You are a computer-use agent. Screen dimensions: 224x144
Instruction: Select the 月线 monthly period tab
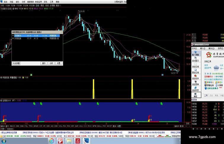click(x=47, y=6)
